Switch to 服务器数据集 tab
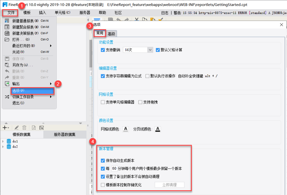287x195 pixels. [64, 135]
